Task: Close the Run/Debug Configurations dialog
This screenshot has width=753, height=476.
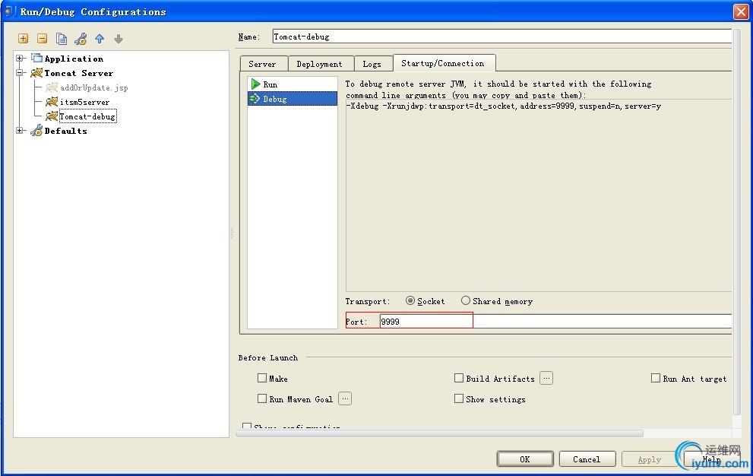Action: point(741,11)
